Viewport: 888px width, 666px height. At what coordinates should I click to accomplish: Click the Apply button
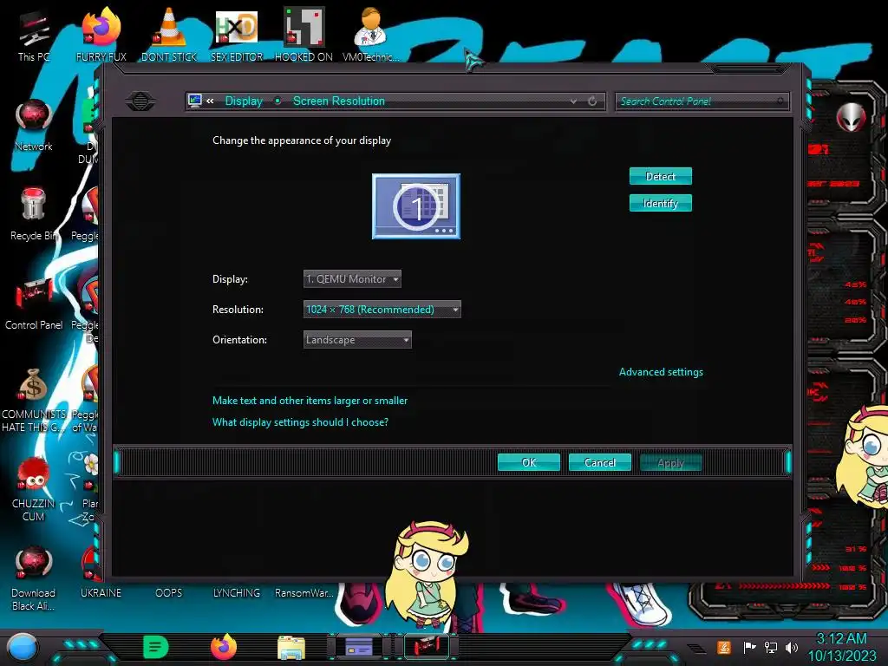[670, 463]
